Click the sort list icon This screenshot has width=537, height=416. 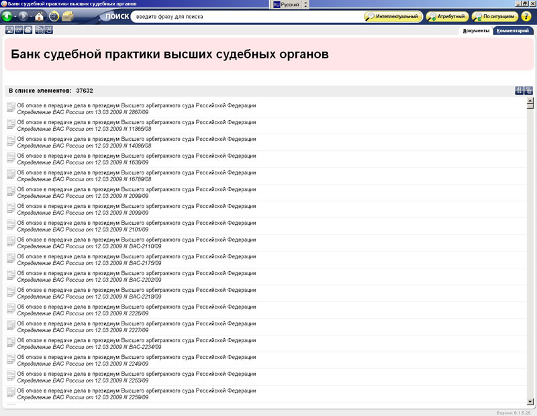pyautogui.click(x=519, y=91)
